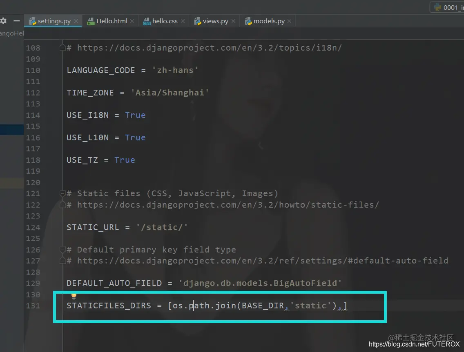Open project panel settings gear
The image size is (464, 352).
coord(3,21)
